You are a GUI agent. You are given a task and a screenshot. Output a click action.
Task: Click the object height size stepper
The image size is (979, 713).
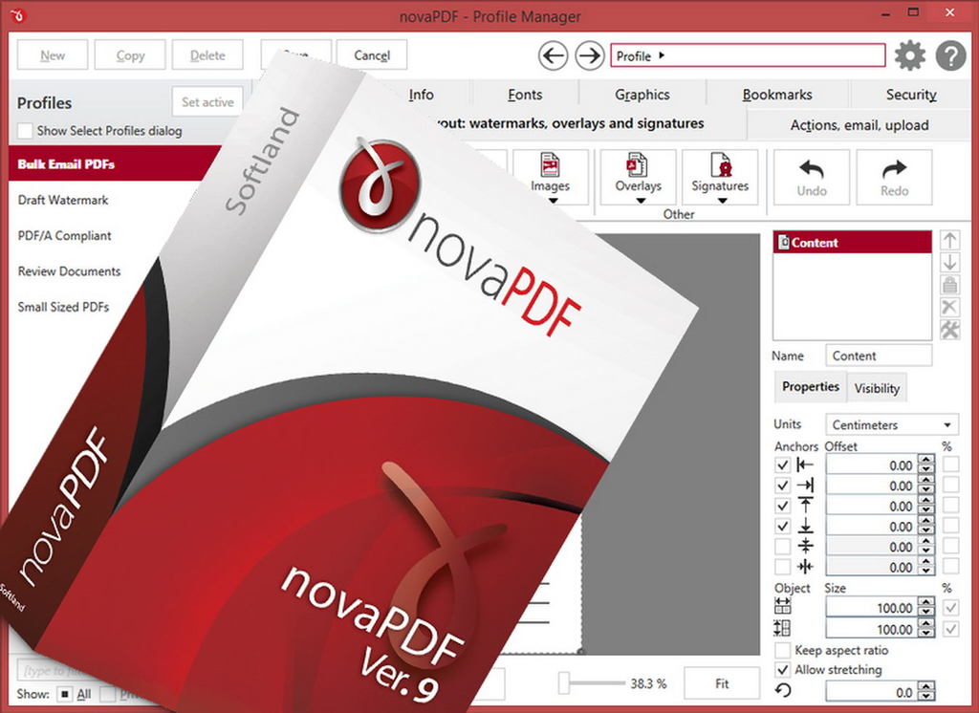926,628
